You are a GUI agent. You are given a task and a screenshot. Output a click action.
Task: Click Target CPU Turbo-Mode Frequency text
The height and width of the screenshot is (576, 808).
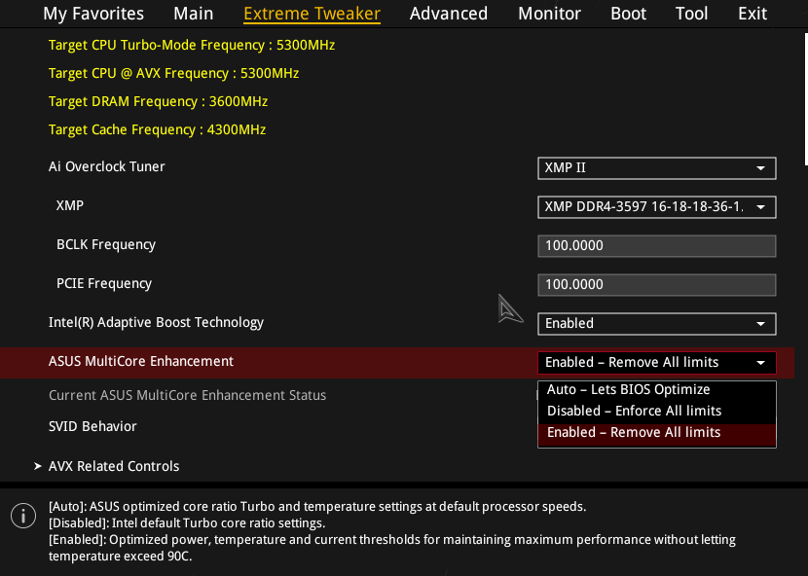(192, 46)
